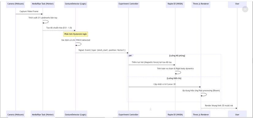Click the download arrow icon below the diagram
Screen dimensions: 253x118
[x=151, y=109]
